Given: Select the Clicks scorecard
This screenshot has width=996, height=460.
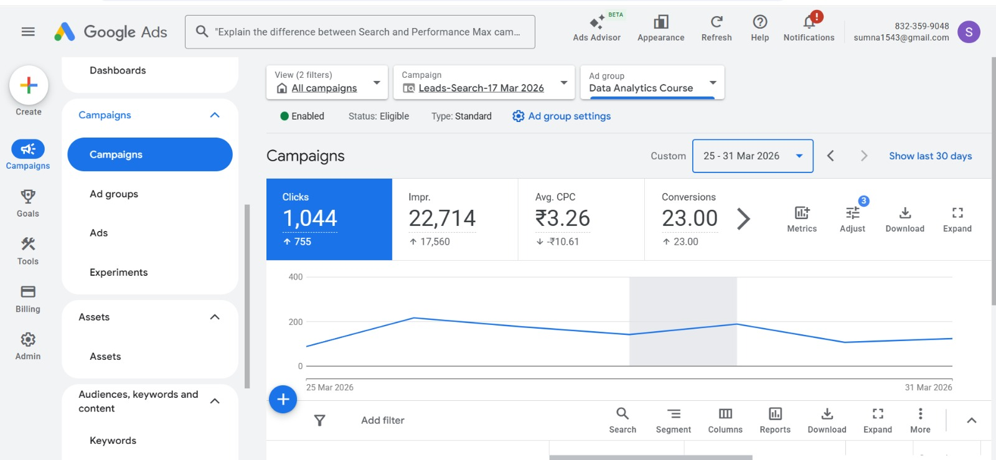Looking at the screenshot, I should (329, 219).
